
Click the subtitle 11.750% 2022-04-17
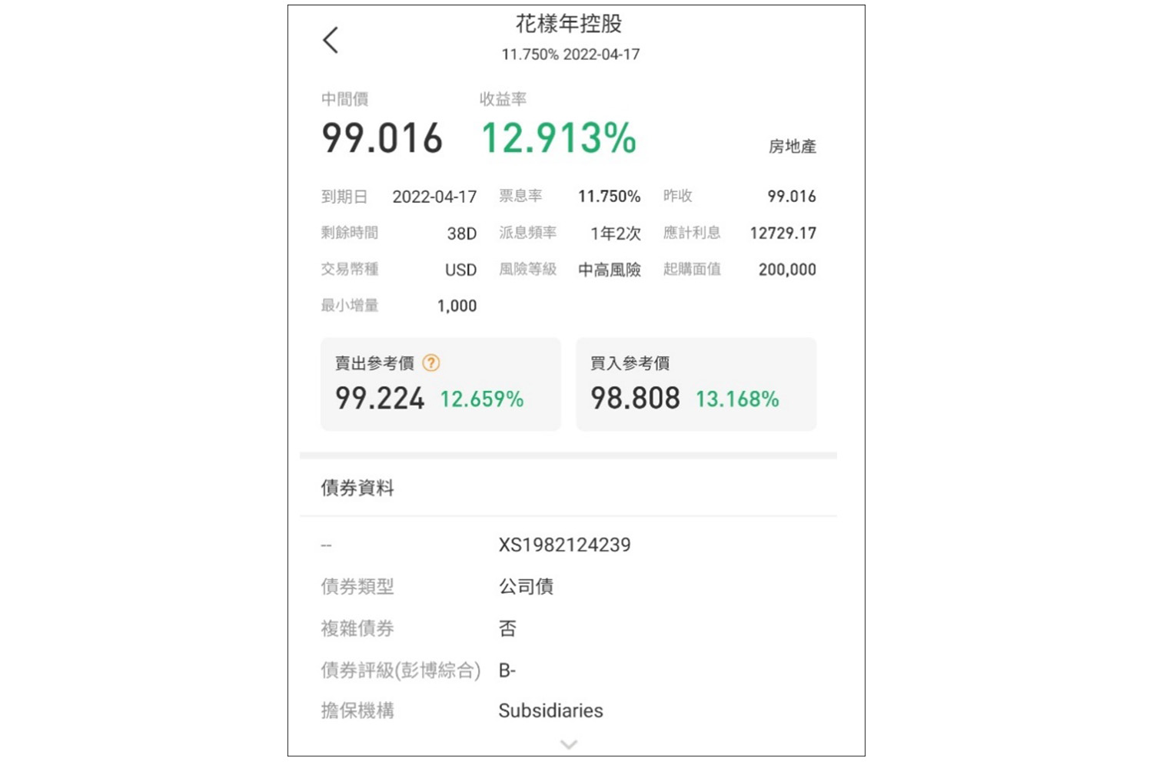pos(570,55)
